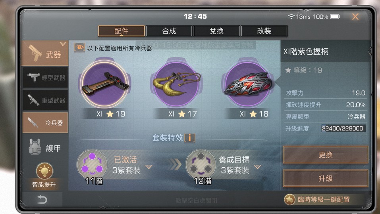This screenshot has width=380, height=214.
Task: Click the 更換 button
Action: point(326,155)
